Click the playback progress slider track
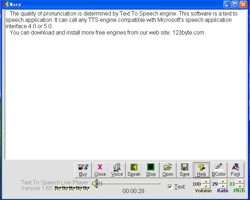The height and width of the screenshot is (200, 250). [x=131, y=183]
